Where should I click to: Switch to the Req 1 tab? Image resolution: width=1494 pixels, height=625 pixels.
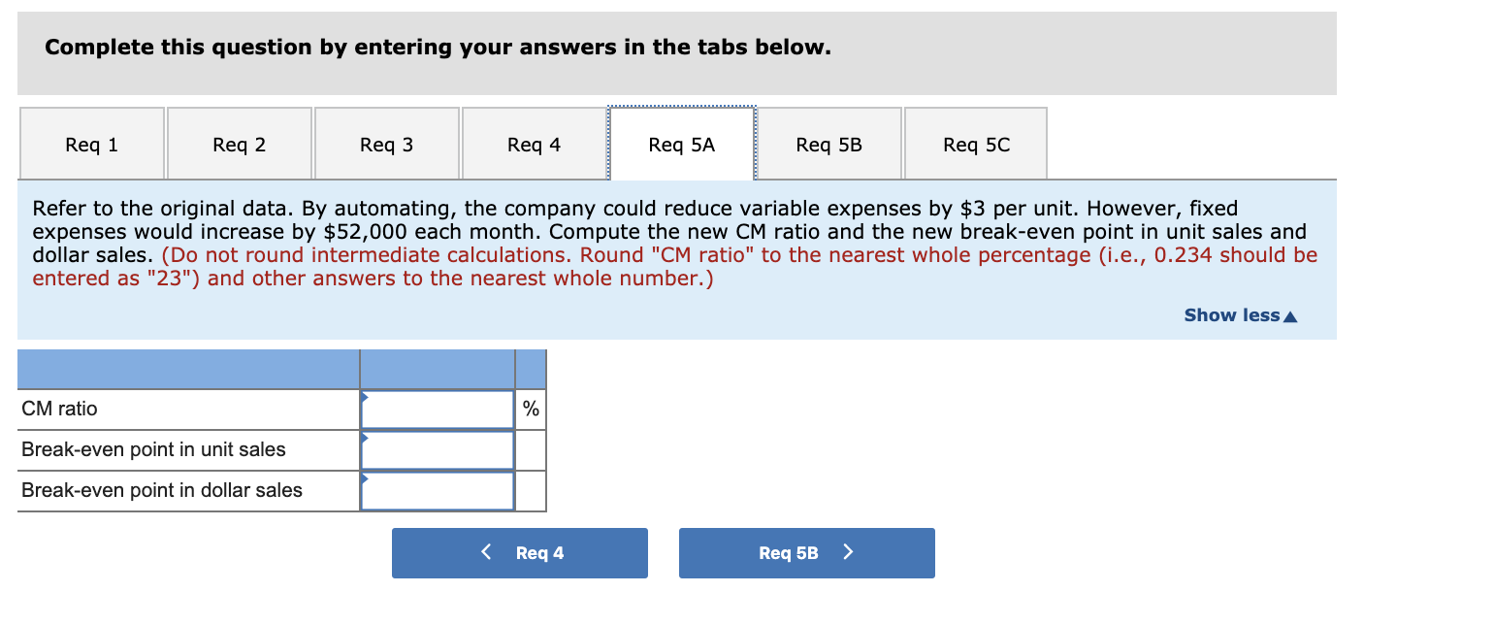(x=91, y=143)
